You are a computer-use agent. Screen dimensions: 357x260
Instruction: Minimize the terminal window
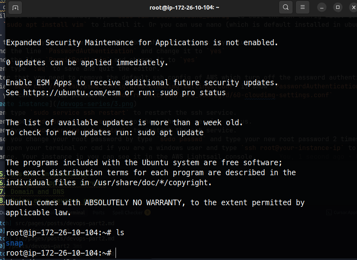[x=321, y=7]
